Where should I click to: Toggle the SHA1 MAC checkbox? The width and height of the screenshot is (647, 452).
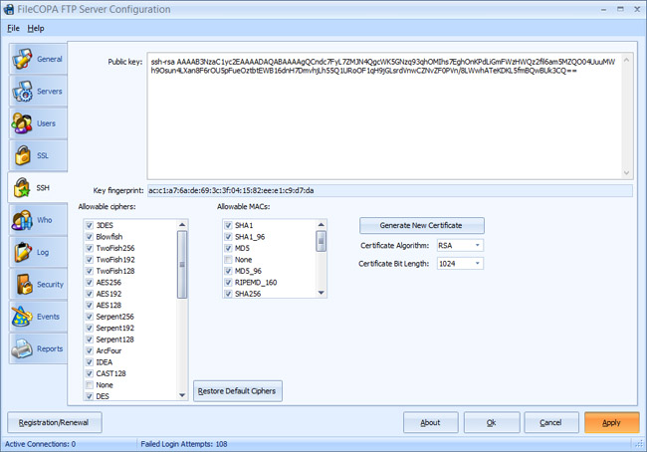coord(228,225)
